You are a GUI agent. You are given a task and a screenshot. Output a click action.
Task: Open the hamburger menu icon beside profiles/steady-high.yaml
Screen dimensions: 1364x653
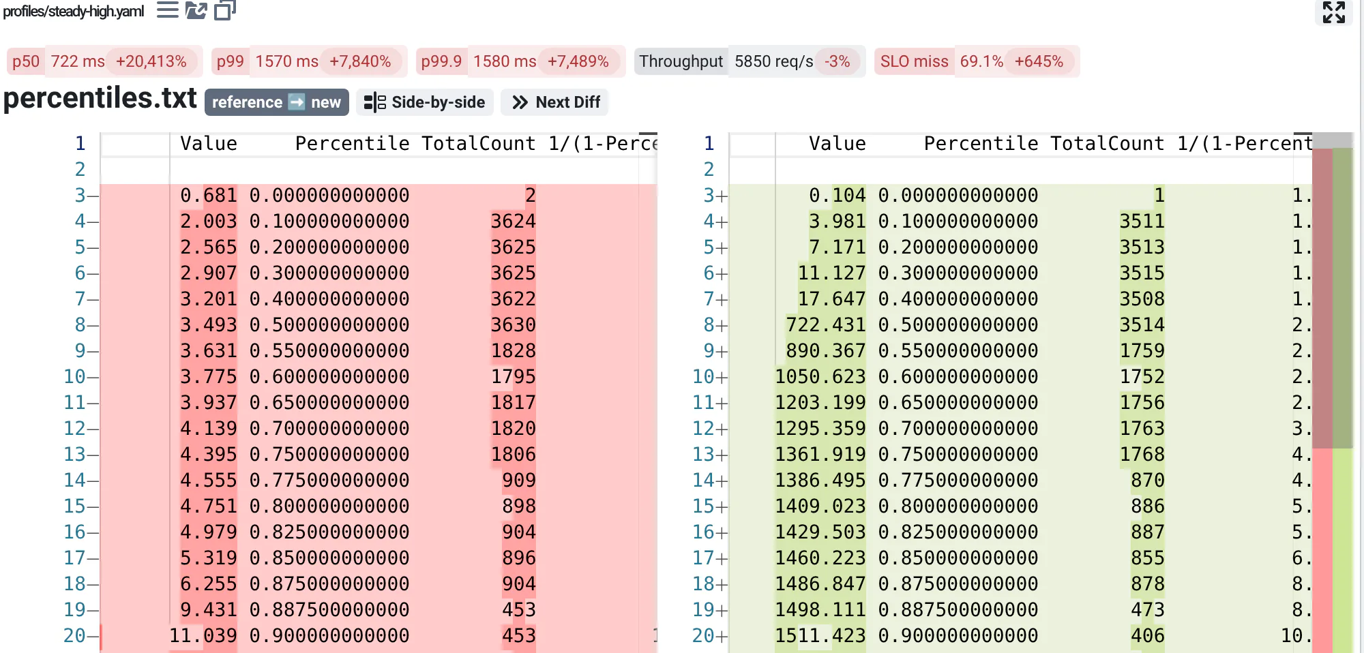point(168,10)
